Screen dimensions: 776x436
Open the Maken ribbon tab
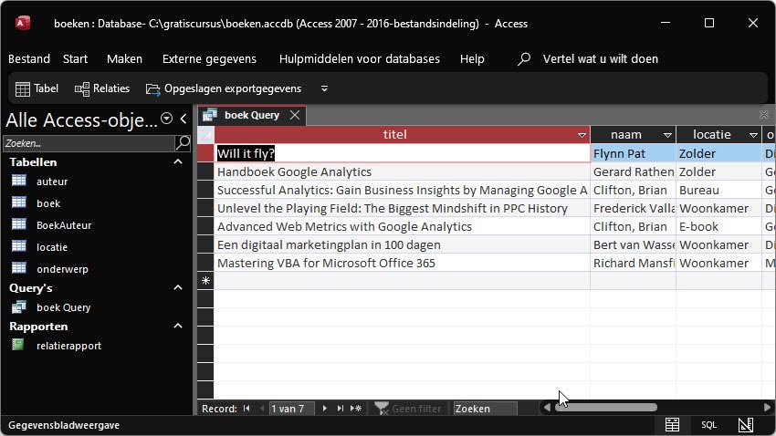click(x=124, y=58)
